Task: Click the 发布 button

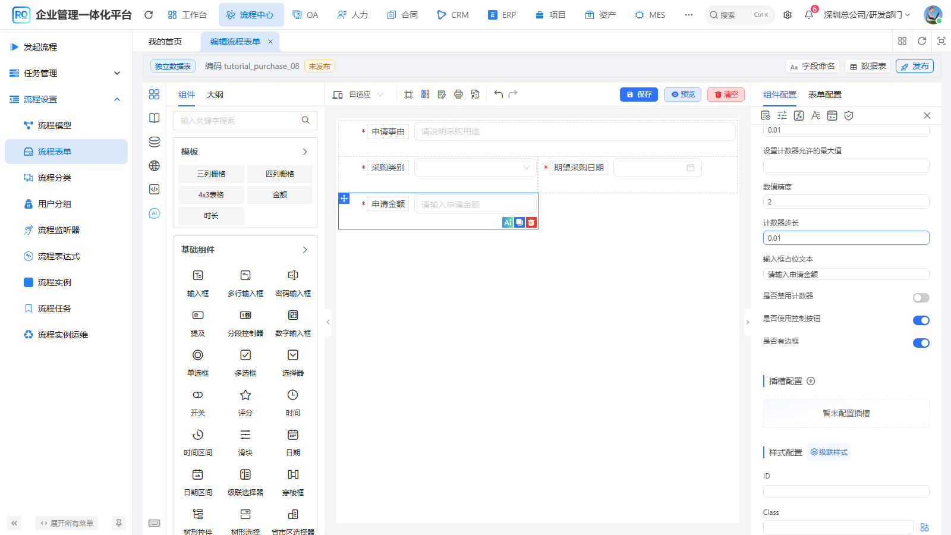Action: [915, 66]
